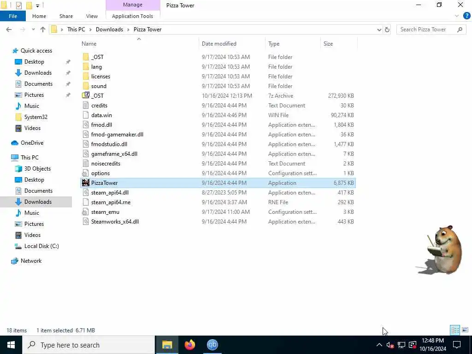Expand the Downloads breadcrumb arrow
Image resolution: width=472 pixels, height=354 pixels.
tap(128, 29)
